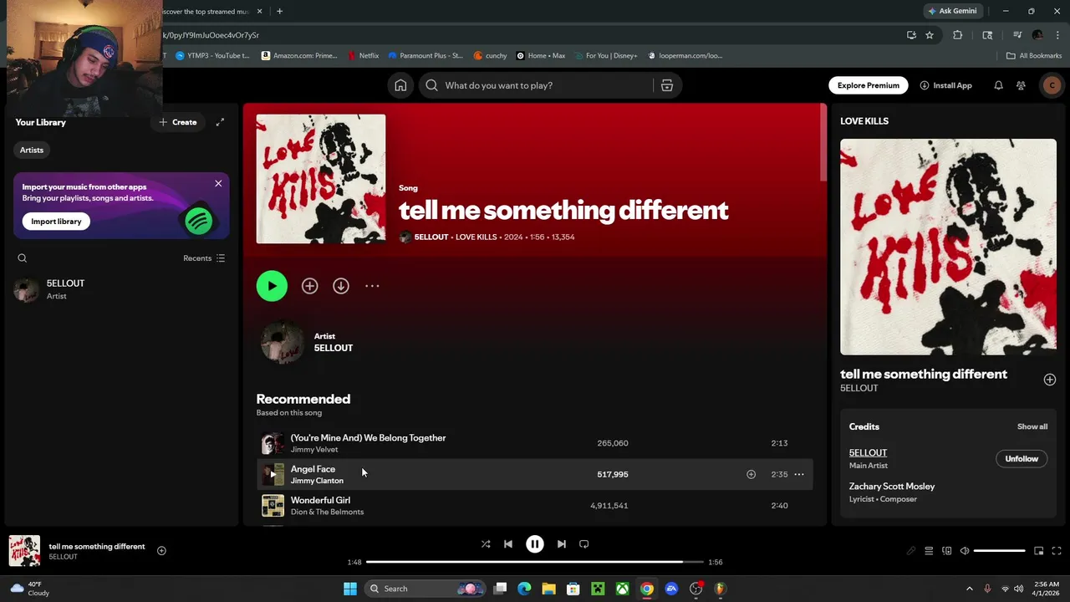
Task: Click Create in Your Library
Action: tap(178, 122)
